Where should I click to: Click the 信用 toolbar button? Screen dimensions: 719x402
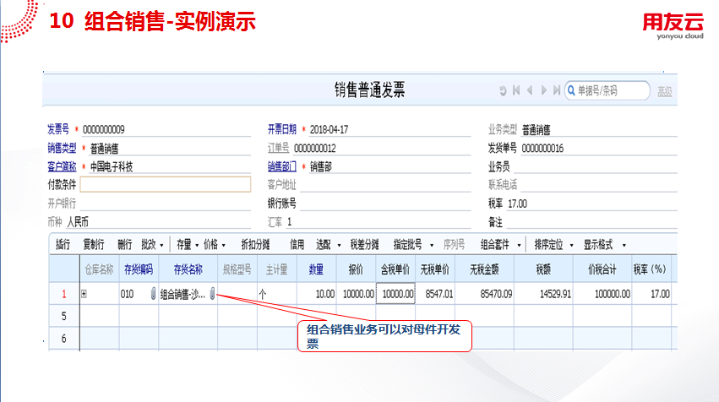click(x=297, y=245)
